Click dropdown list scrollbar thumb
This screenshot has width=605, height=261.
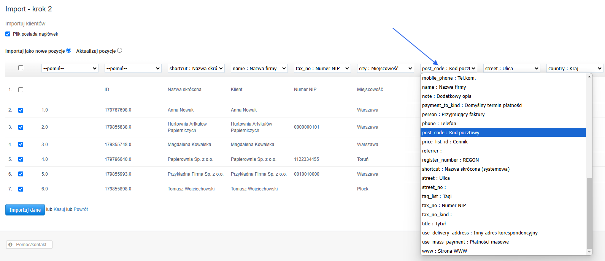[589, 213]
